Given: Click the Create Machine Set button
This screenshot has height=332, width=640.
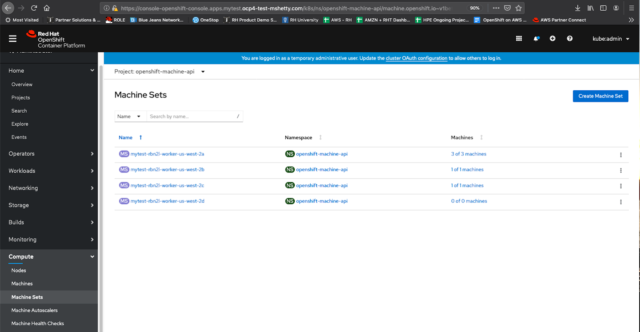Looking at the screenshot, I should pyautogui.click(x=600, y=96).
